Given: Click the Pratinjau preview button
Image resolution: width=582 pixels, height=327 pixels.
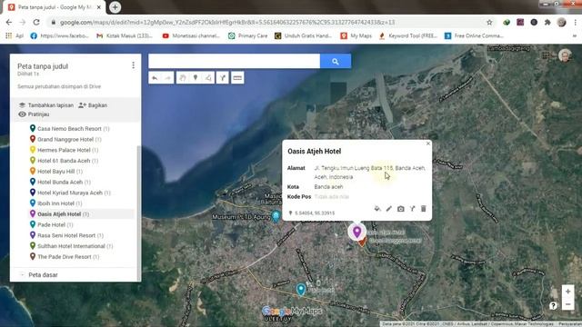Looking at the screenshot, I should 34,114.
